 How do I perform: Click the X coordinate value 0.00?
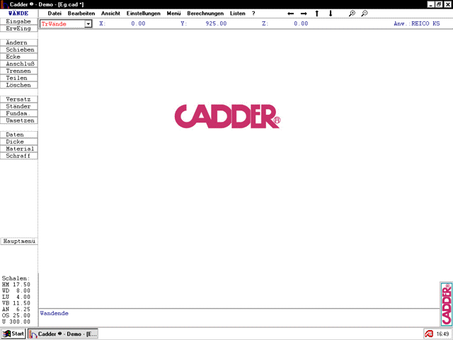pyautogui.click(x=138, y=23)
